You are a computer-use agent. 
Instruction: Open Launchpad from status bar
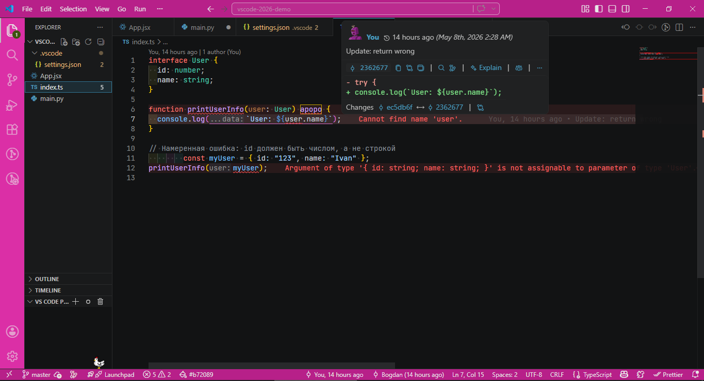click(111, 375)
